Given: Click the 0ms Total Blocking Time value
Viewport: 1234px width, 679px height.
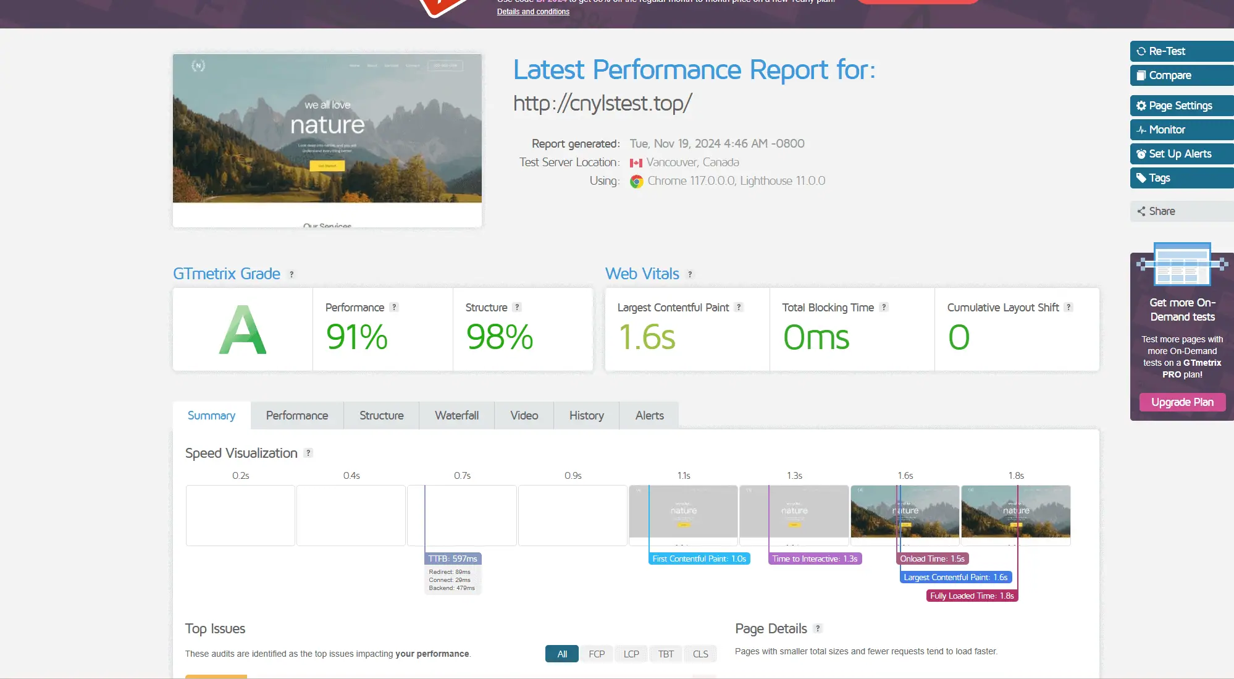Looking at the screenshot, I should (816, 337).
